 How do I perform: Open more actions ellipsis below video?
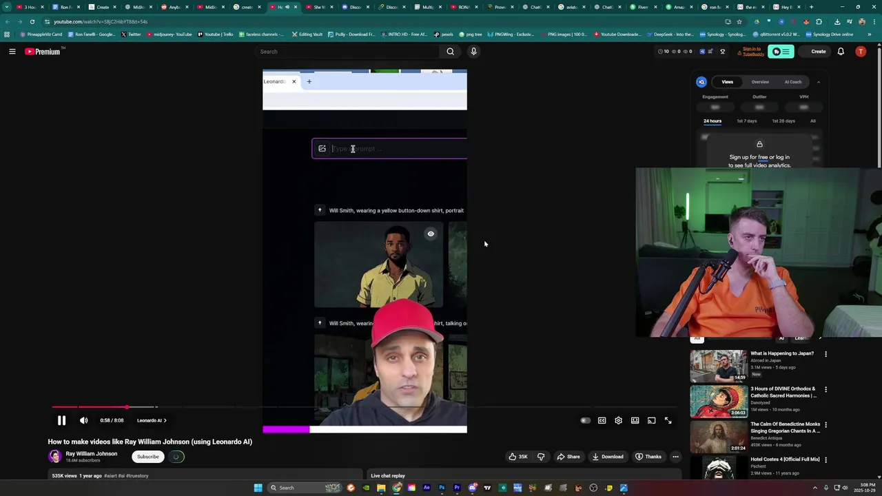click(x=675, y=457)
